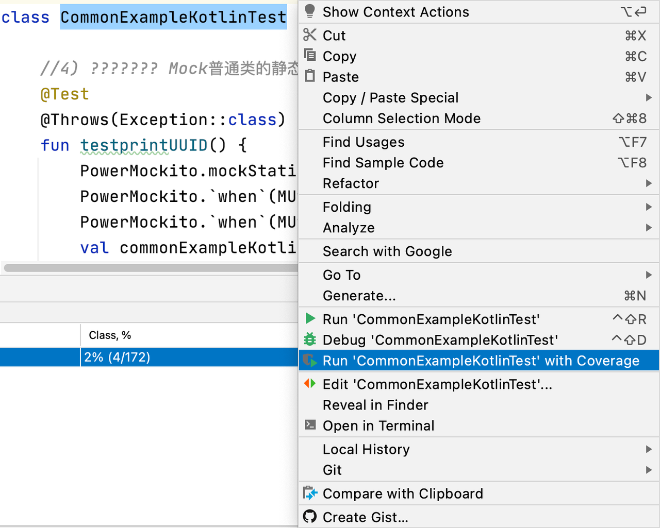Choose Compare with Clipboard
The image size is (660, 528).
tap(478, 493)
